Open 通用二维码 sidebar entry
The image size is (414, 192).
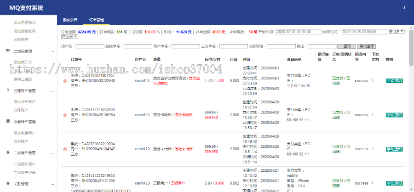tap(23, 79)
